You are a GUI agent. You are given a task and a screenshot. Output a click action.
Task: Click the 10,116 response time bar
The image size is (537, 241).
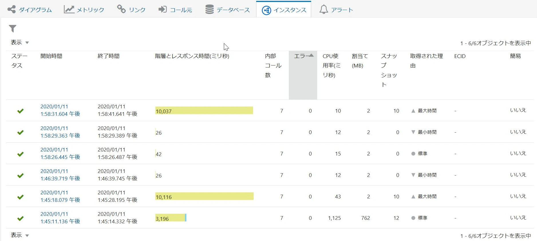(x=204, y=196)
